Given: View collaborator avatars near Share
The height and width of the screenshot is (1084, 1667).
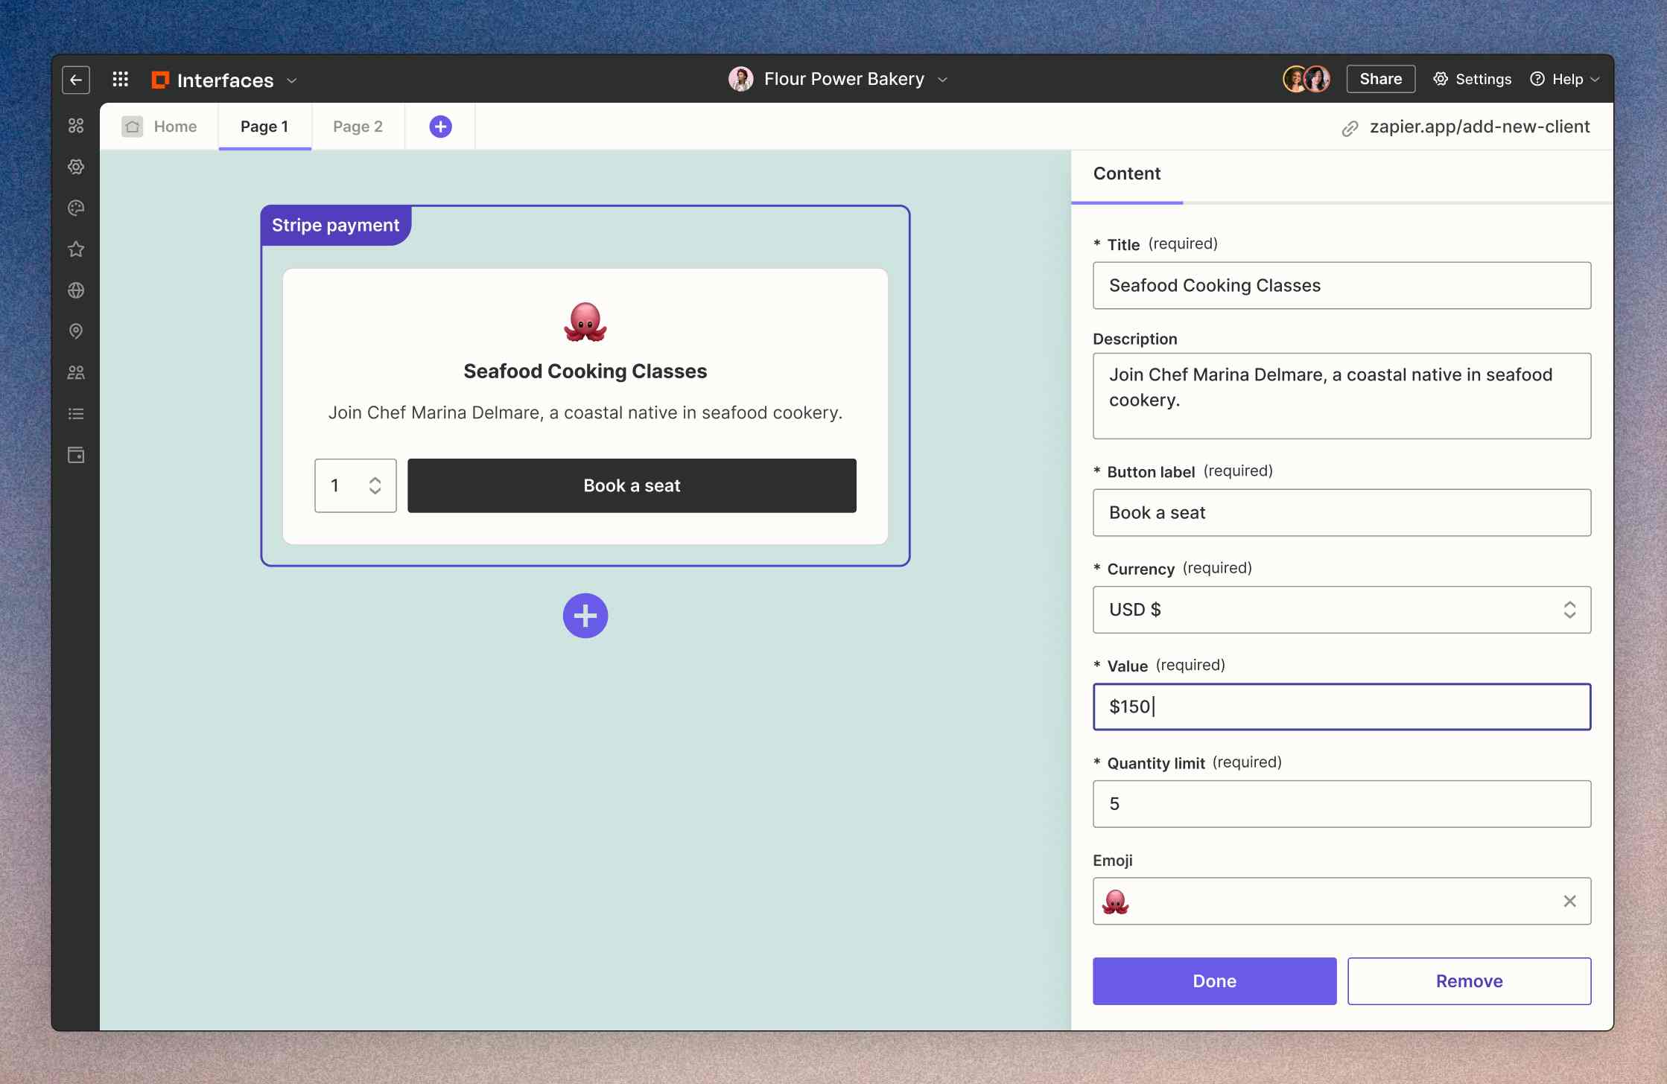Looking at the screenshot, I should [x=1306, y=79].
